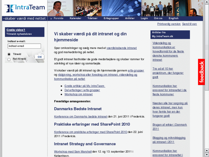Open article Brugen af wikier i Danmark 2011
Viewport: 209px width, 157px height.
[170, 127]
